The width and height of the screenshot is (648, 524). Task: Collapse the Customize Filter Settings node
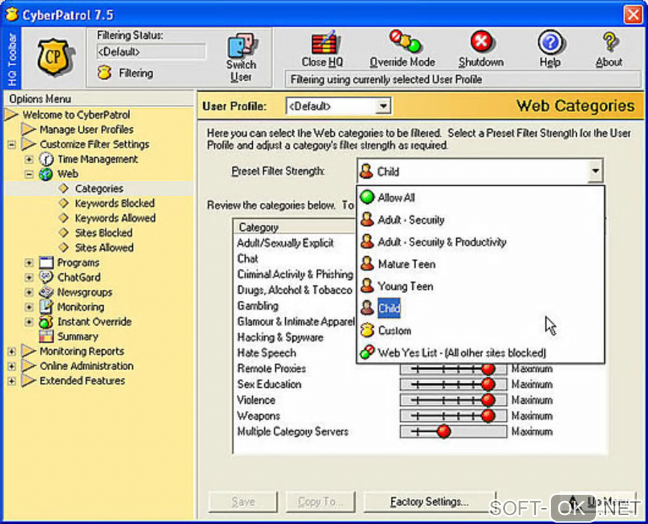click(x=11, y=145)
